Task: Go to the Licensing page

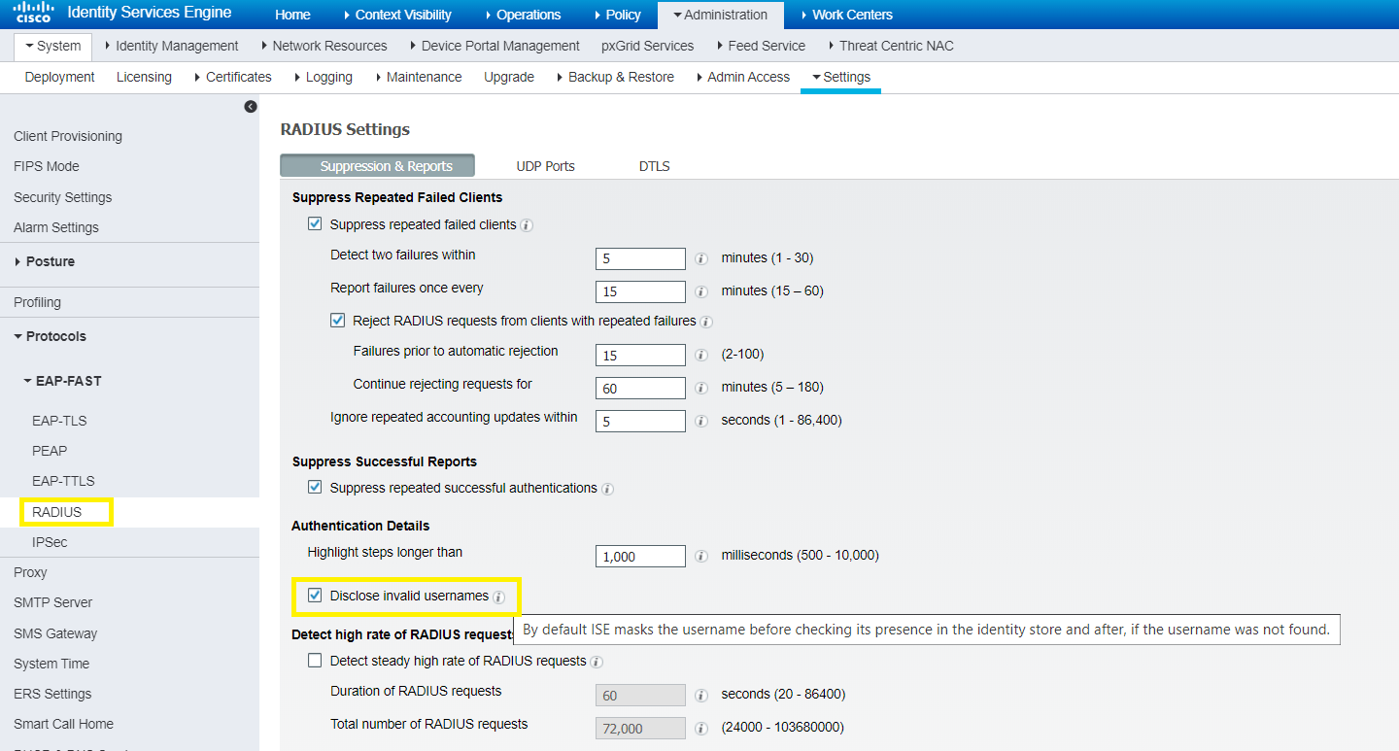Action: pyautogui.click(x=144, y=77)
